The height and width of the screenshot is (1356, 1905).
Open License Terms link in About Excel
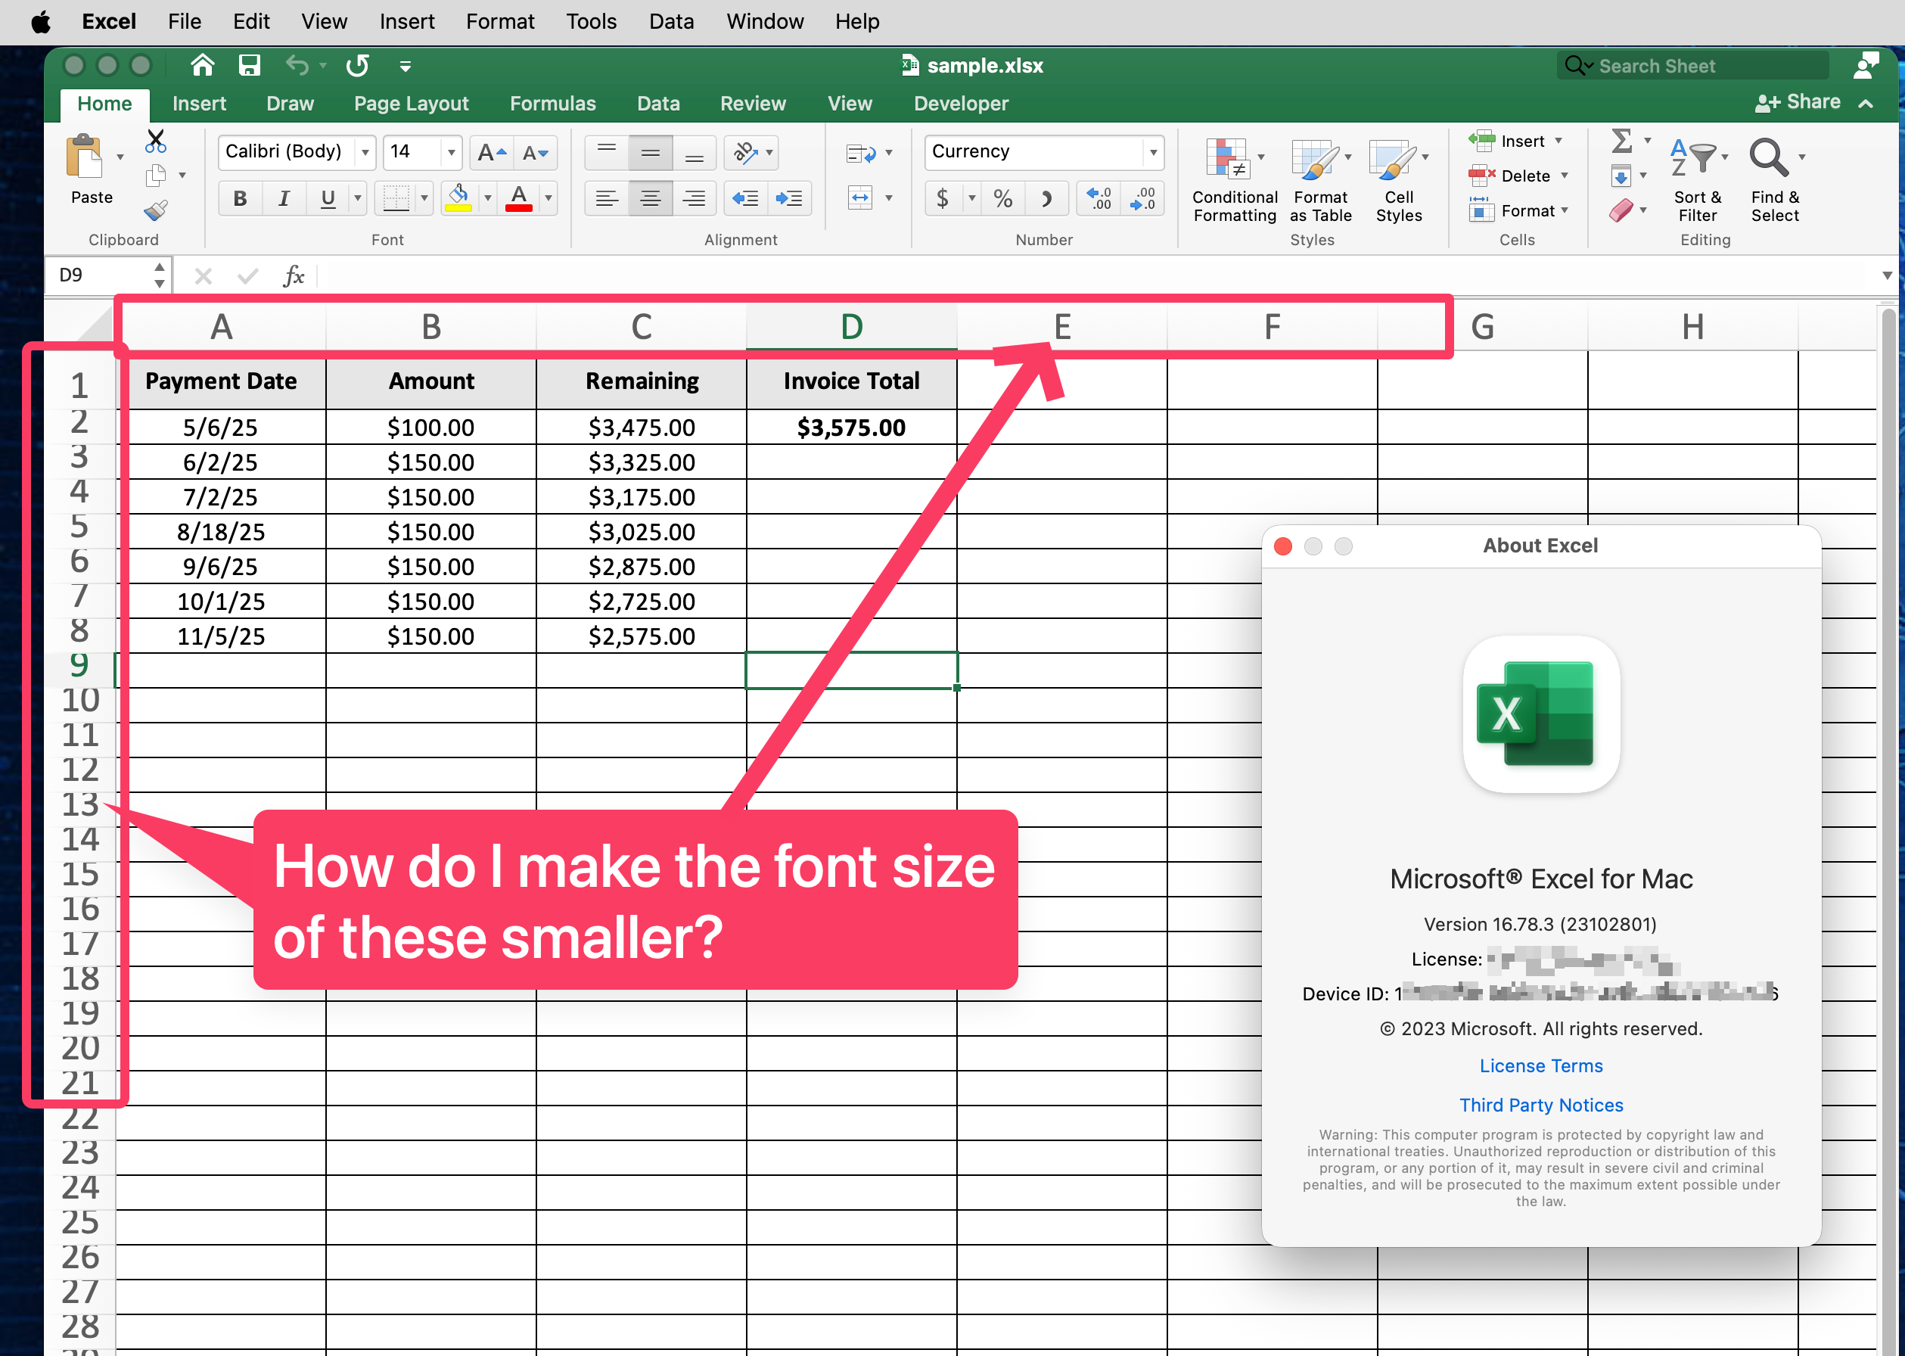pos(1541,1065)
